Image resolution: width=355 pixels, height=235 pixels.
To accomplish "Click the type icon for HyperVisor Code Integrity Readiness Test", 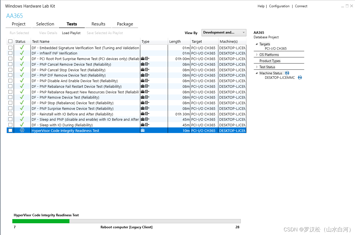I will (x=143, y=130).
